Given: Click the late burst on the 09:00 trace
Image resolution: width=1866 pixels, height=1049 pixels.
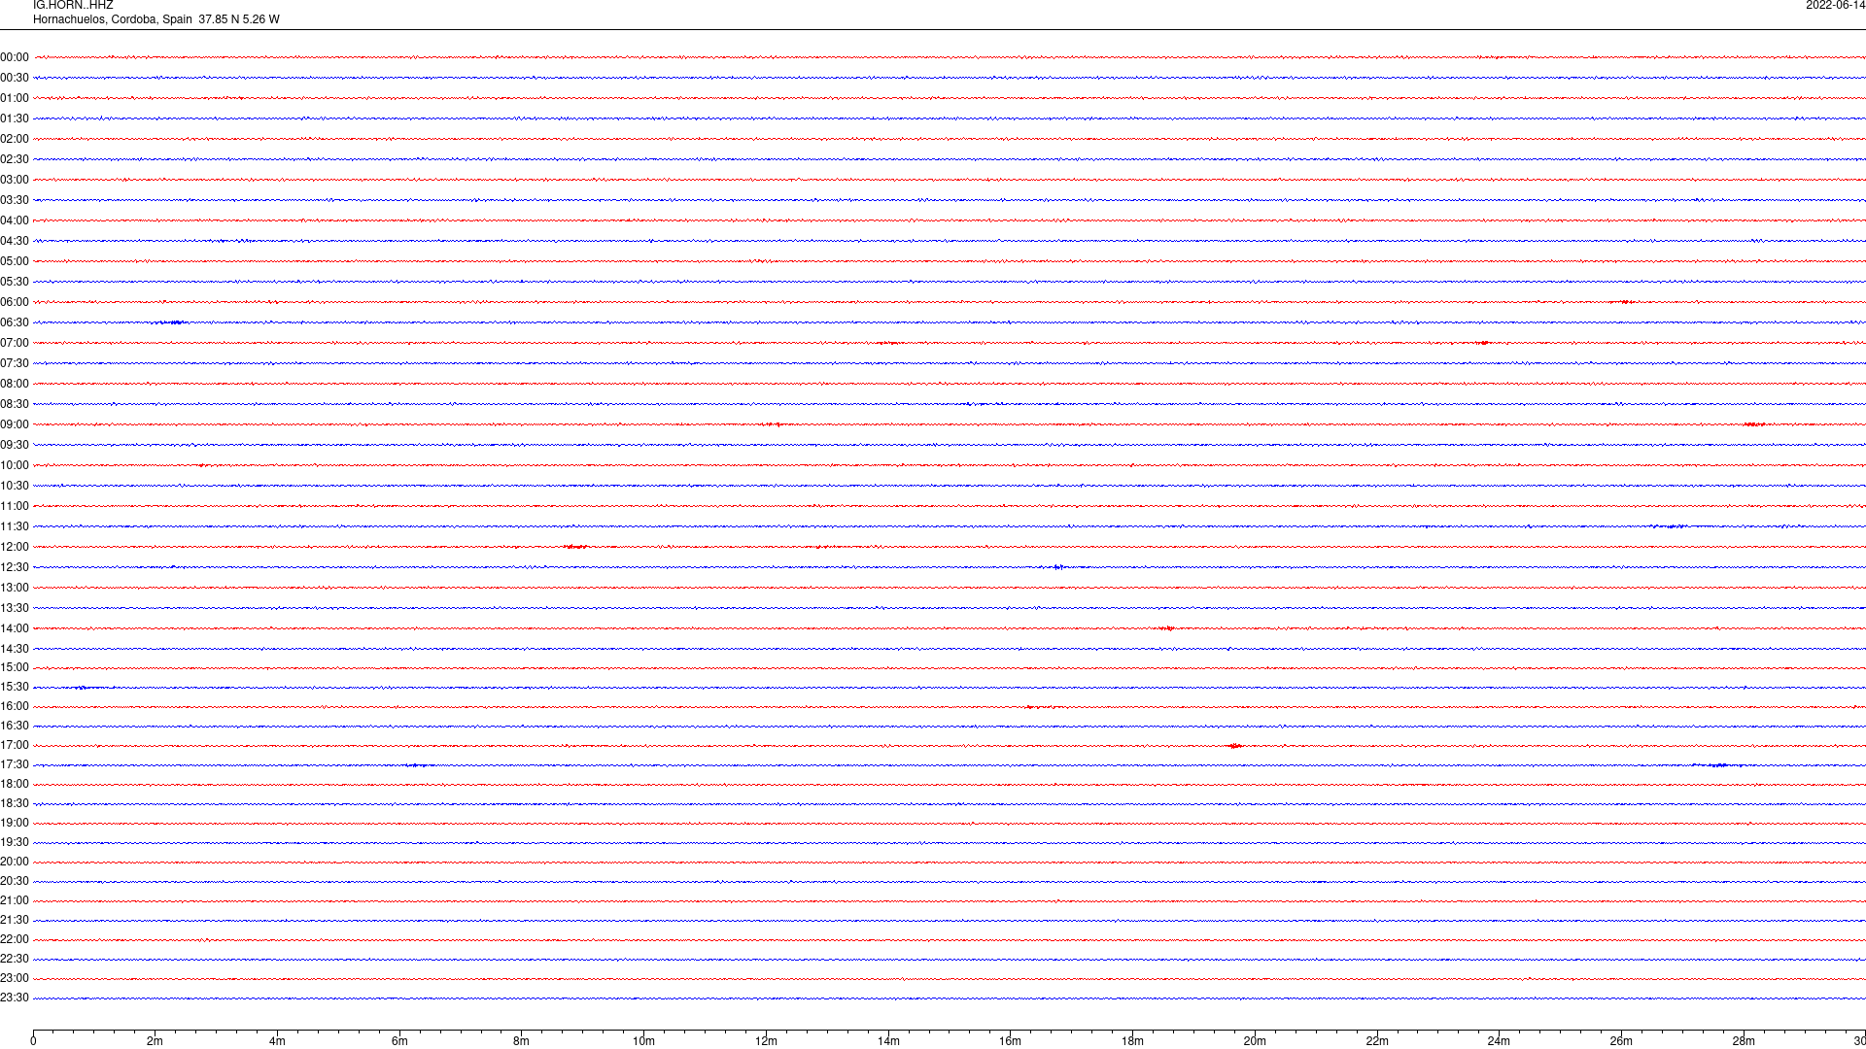Looking at the screenshot, I should [x=1754, y=424].
